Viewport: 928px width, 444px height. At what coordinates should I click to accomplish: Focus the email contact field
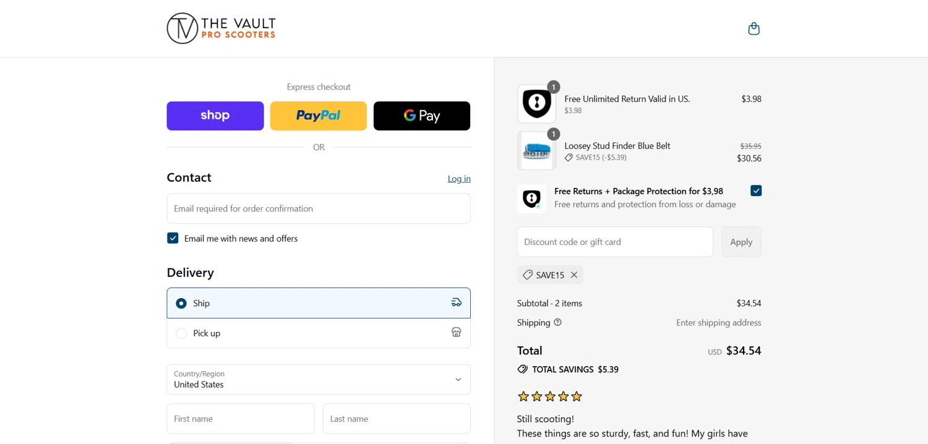pyautogui.click(x=319, y=208)
